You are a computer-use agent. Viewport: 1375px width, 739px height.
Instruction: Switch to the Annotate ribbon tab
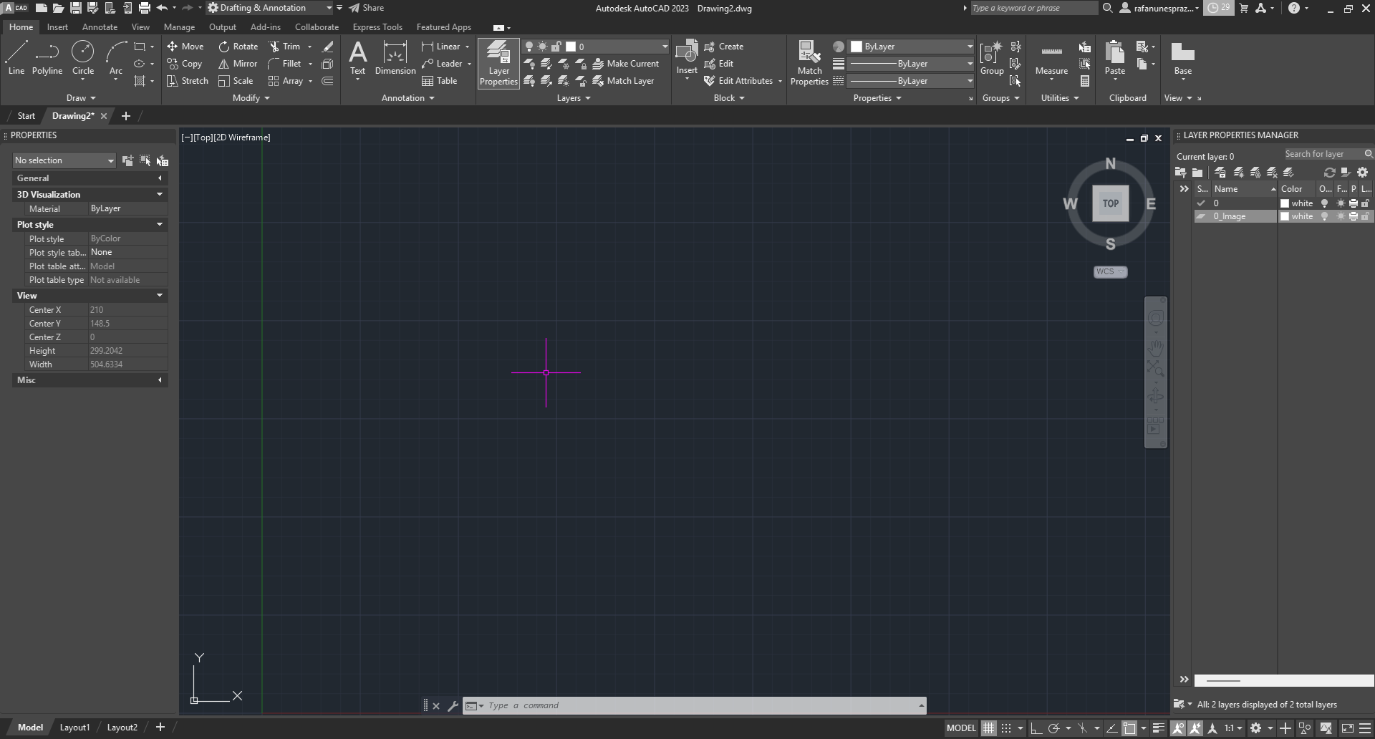(100, 26)
